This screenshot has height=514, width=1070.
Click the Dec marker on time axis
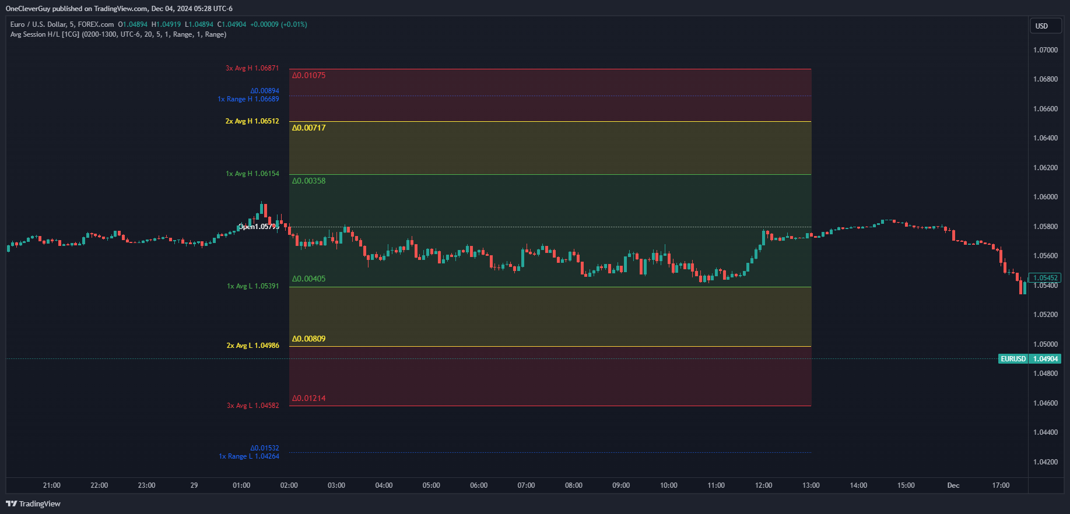[953, 485]
